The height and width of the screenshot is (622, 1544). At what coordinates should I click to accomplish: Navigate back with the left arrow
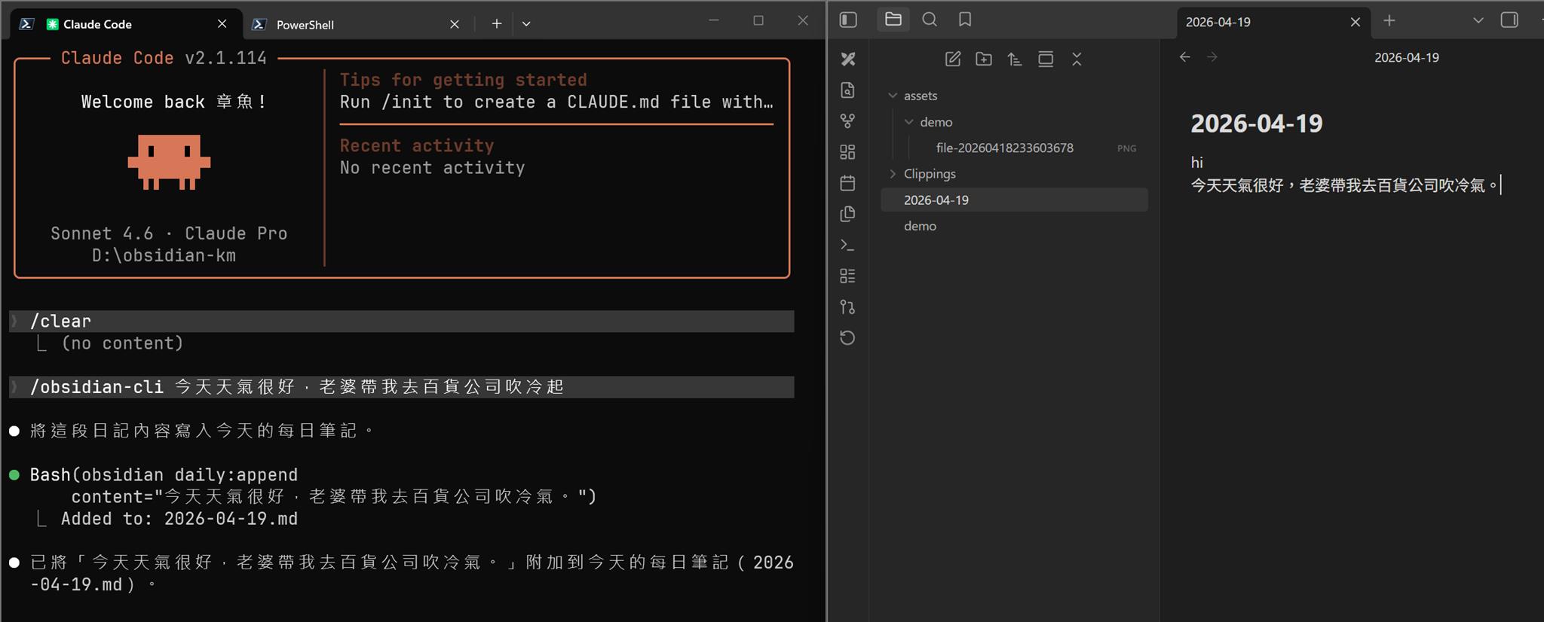click(x=1185, y=57)
